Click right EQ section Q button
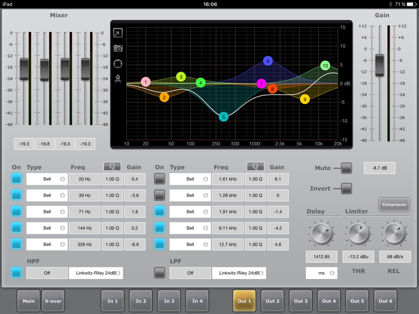Image resolution: width=419 pixels, height=314 pixels. (256, 166)
